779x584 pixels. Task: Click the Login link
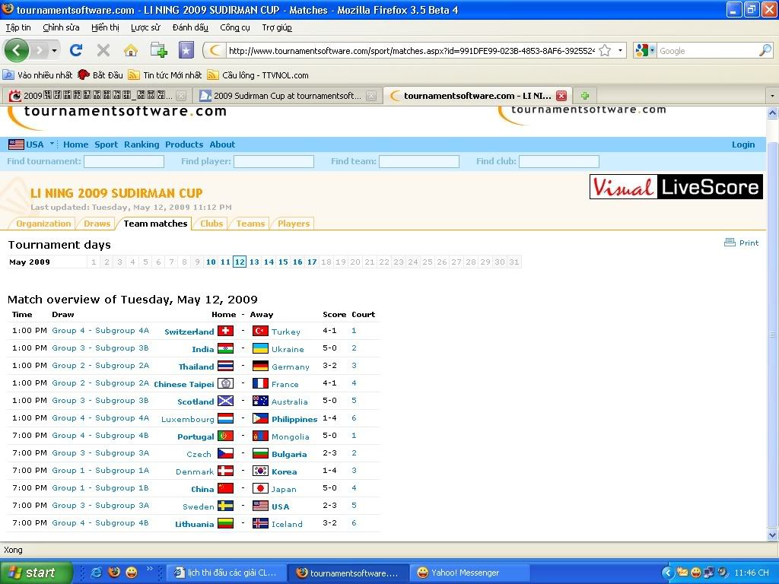point(742,144)
